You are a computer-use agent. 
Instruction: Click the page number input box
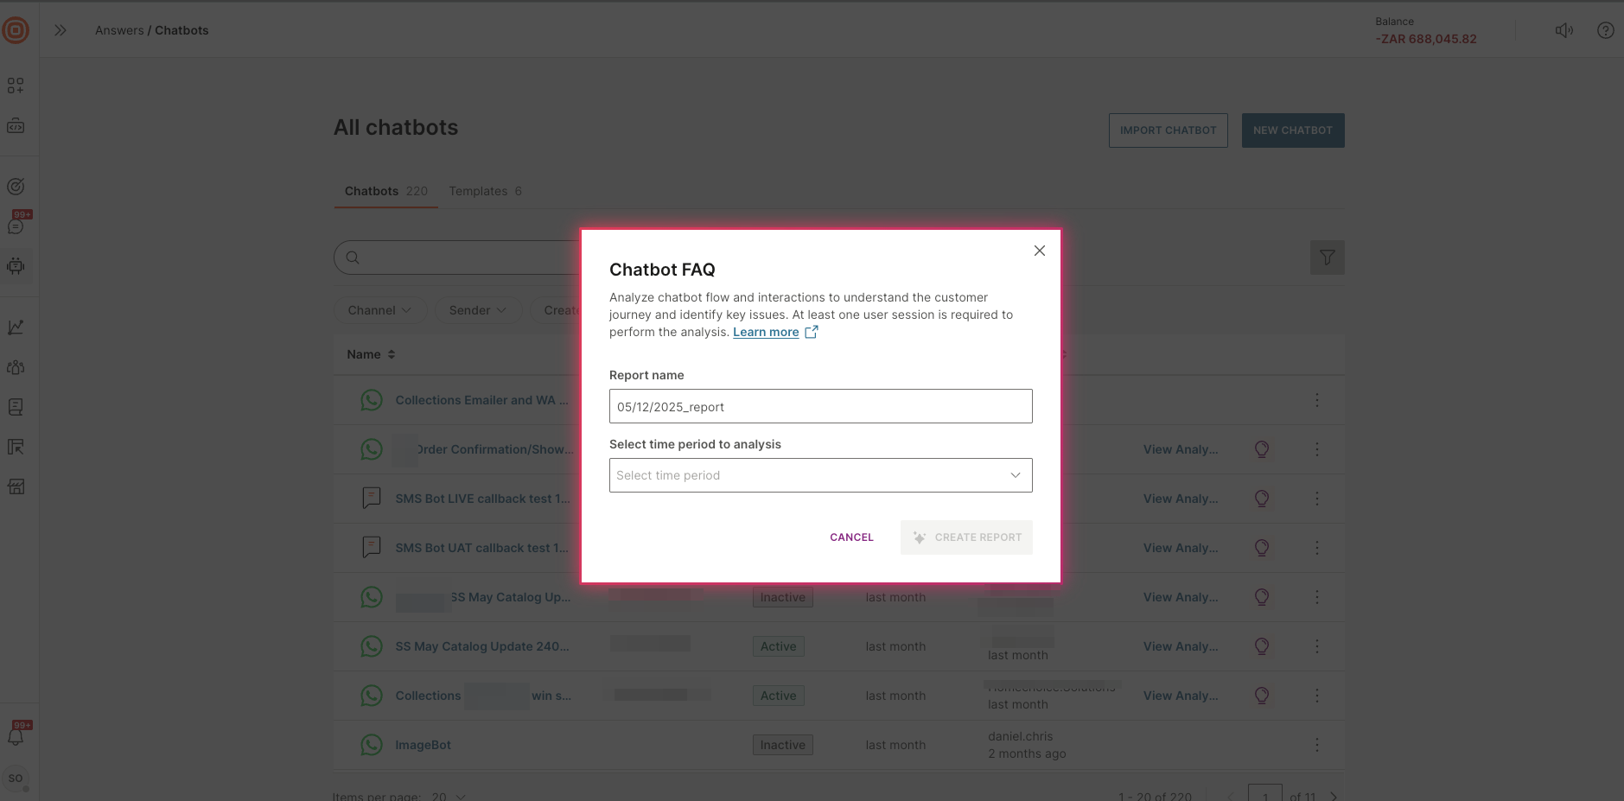point(1264,793)
